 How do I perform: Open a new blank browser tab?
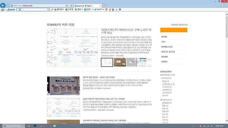[x=104, y=6]
